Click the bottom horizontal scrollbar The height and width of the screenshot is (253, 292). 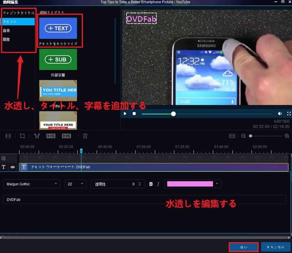click(x=145, y=237)
